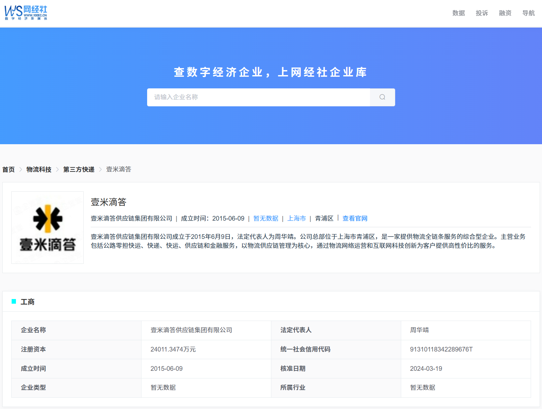This screenshot has height=409, width=542.
Task: Click the 壹米滴答 company title heading
Action: (x=109, y=202)
